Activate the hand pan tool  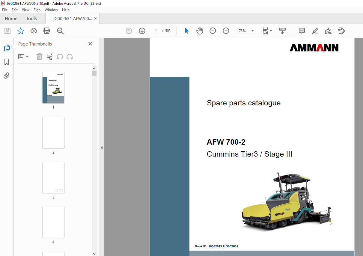pos(200,31)
